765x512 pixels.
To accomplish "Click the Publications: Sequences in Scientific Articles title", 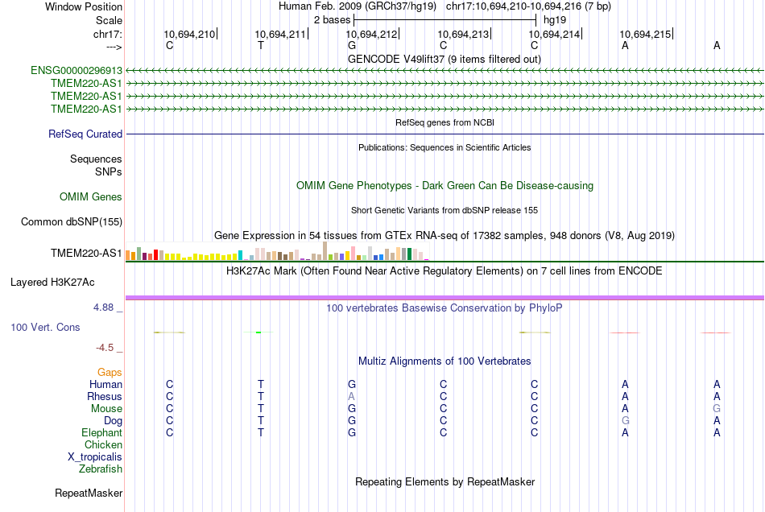I will [x=445, y=148].
